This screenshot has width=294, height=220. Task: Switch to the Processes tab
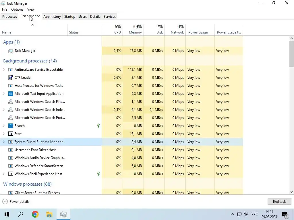[x=9, y=16]
